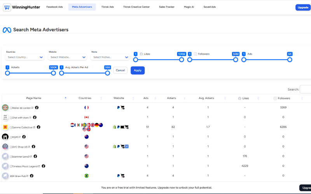Open the Sales Tracker tab
This screenshot has height=194, width=311.
coord(167,7)
